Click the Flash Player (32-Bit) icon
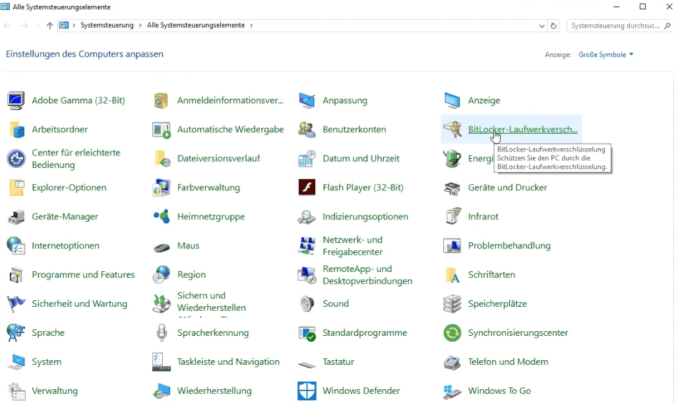 pos(307,188)
